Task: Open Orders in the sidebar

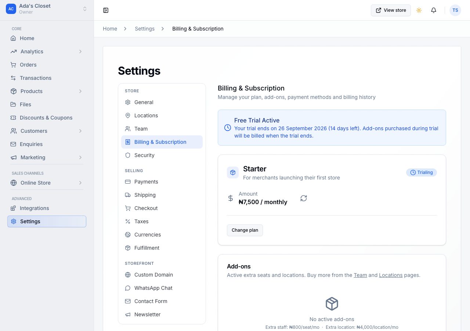Action: pos(47,65)
